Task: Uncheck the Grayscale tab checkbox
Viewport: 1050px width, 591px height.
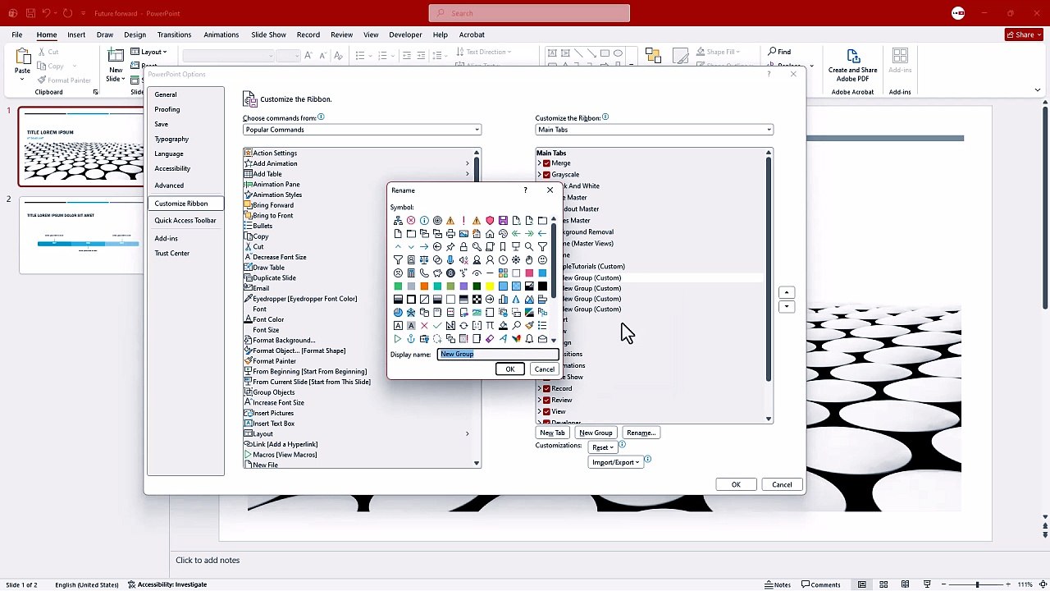Action: (546, 175)
